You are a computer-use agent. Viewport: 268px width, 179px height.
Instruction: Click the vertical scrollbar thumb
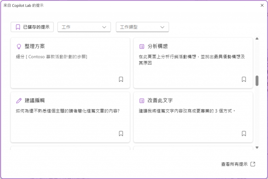(257, 81)
